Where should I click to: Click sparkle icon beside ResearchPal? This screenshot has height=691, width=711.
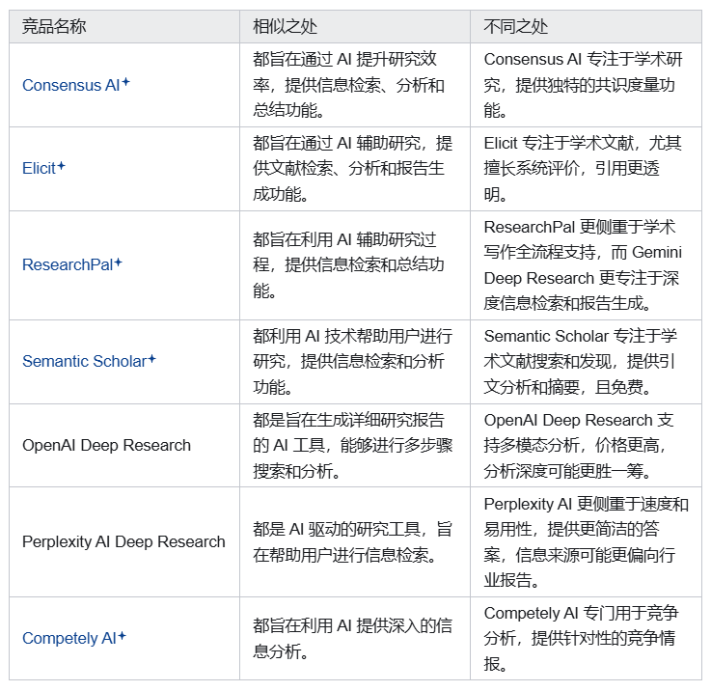pyautogui.click(x=118, y=263)
